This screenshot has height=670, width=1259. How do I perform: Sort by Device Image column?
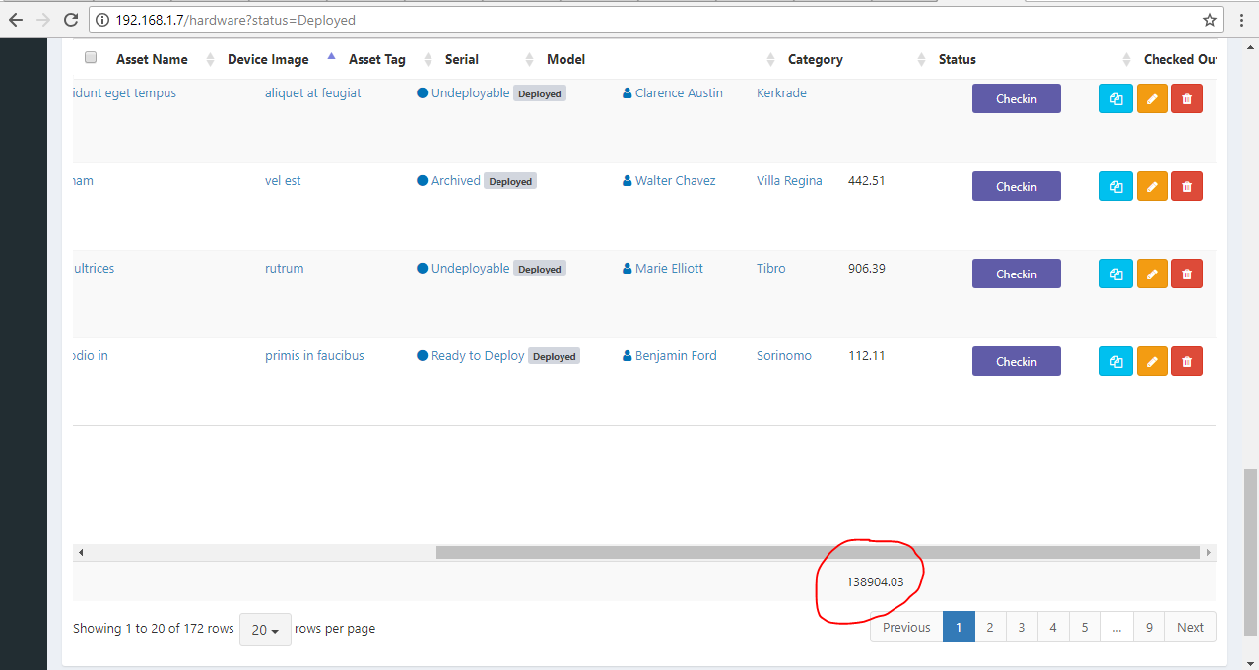268,59
